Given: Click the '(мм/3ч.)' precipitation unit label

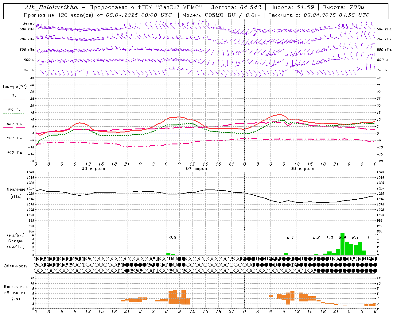Looking at the screenshot, I should (16, 235).
